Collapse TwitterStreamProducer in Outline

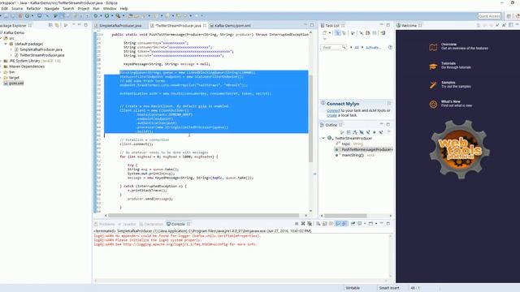[323, 138]
